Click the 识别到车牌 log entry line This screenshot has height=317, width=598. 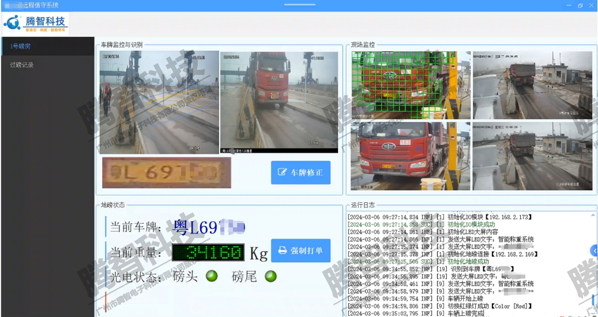coord(431,269)
